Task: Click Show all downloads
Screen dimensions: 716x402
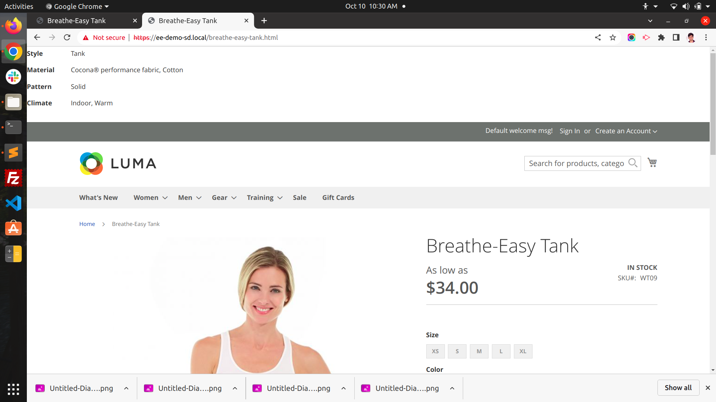Action: pyautogui.click(x=678, y=387)
